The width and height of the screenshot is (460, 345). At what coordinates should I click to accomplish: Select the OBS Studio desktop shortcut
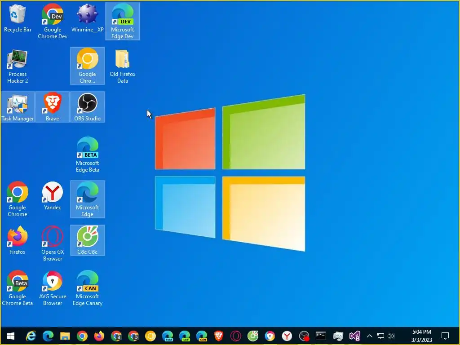click(88, 107)
